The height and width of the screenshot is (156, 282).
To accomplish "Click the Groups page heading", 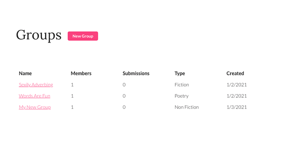I will point(39,35).
